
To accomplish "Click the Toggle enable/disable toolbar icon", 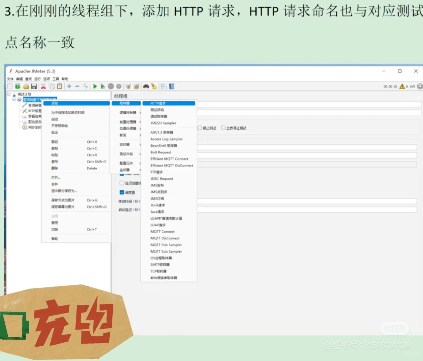I will coord(86,86).
